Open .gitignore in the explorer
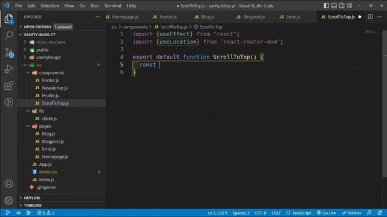 point(62,187)
